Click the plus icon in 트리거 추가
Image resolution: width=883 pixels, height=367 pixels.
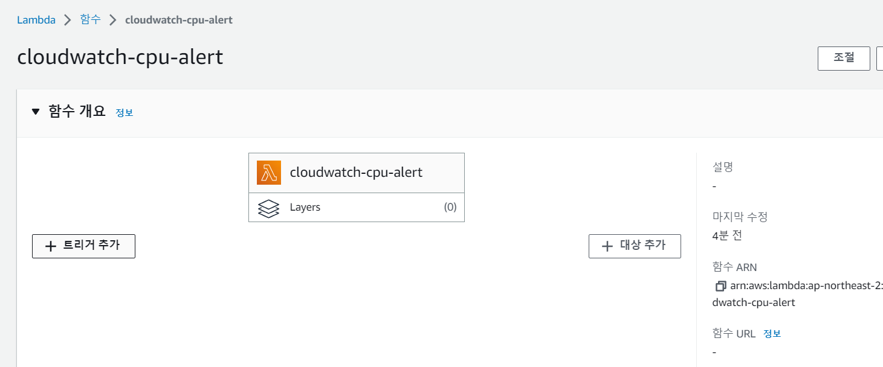[51, 246]
